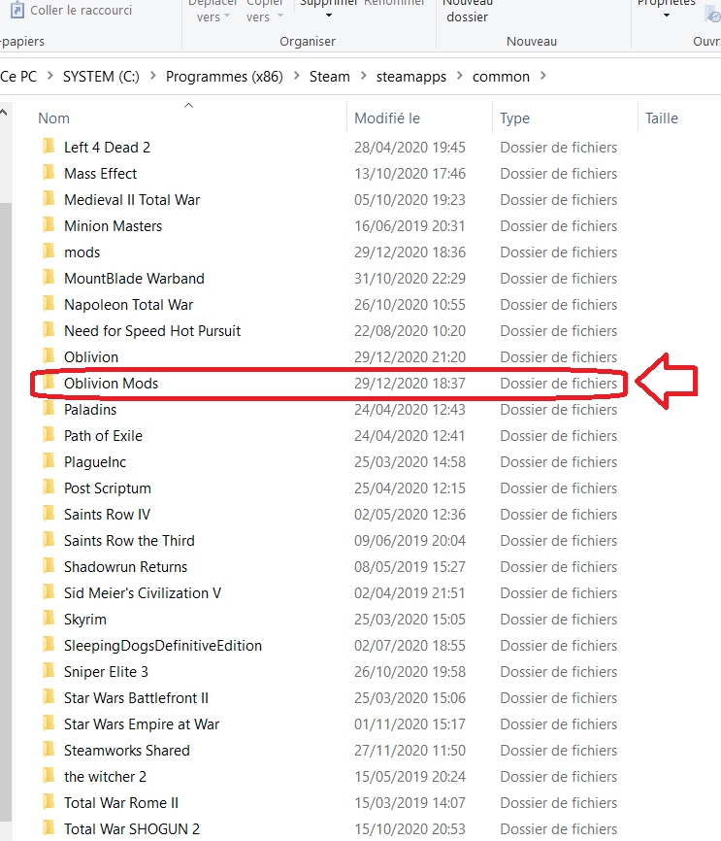Click the witcher 2 folder name

click(105, 777)
